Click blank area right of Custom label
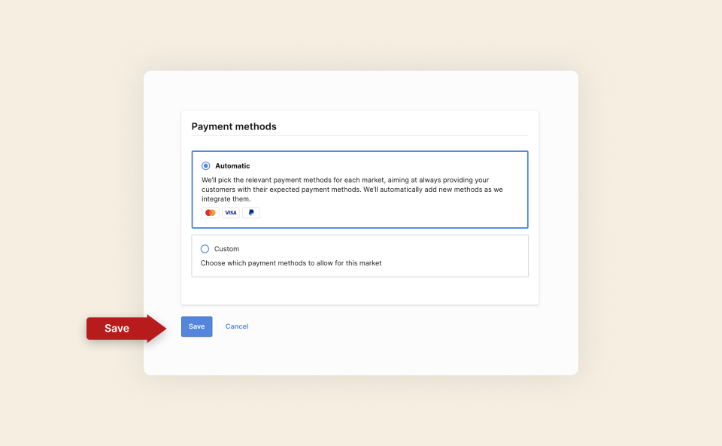 [382, 249]
